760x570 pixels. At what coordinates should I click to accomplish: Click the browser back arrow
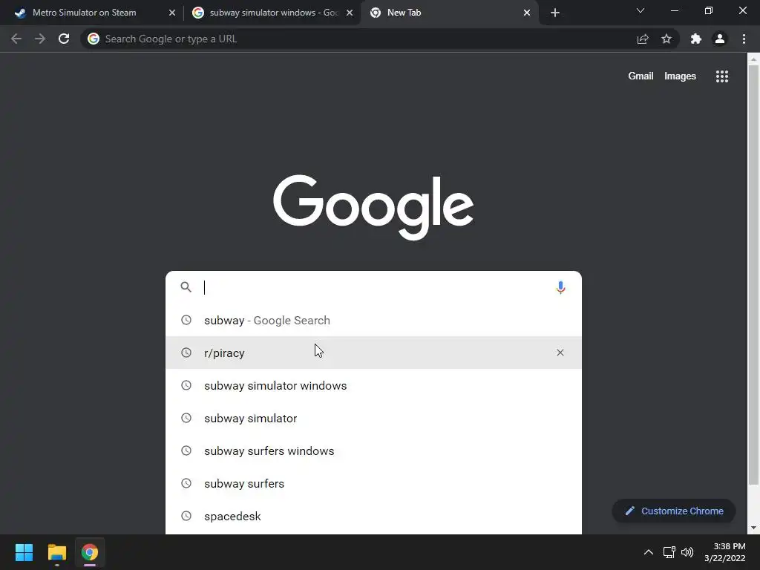[x=16, y=39]
